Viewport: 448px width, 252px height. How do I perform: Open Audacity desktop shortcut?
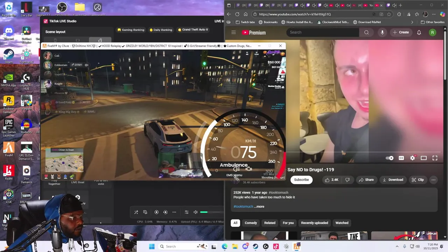[27, 126]
